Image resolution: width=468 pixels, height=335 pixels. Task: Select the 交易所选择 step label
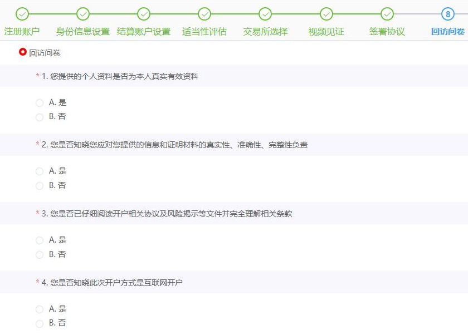(265, 31)
